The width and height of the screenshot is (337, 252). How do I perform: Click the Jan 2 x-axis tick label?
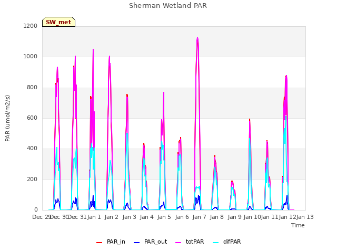tap(111, 217)
